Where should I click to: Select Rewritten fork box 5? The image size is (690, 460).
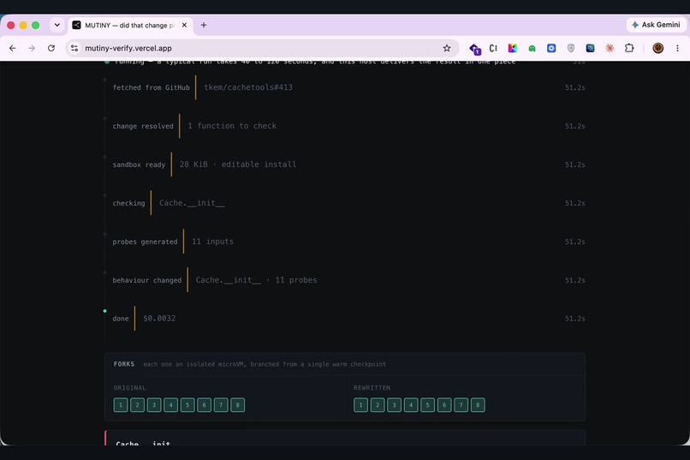click(x=428, y=405)
